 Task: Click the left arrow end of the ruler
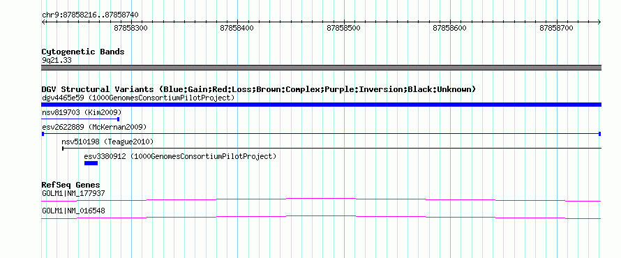[43, 22]
